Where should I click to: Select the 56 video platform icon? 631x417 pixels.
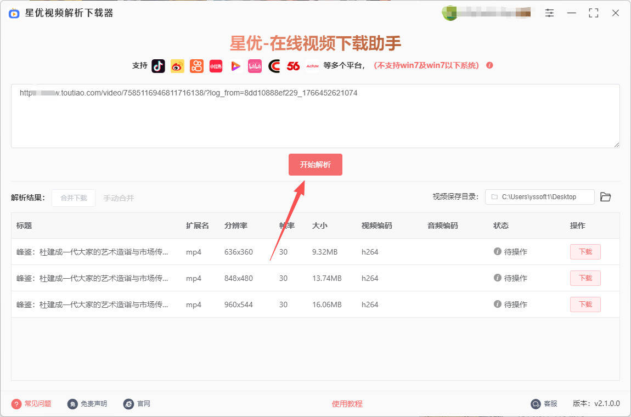point(293,66)
